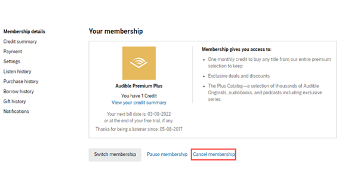Show Listen history page

click(x=17, y=72)
